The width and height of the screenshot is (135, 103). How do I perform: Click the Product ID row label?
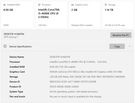[15, 87]
